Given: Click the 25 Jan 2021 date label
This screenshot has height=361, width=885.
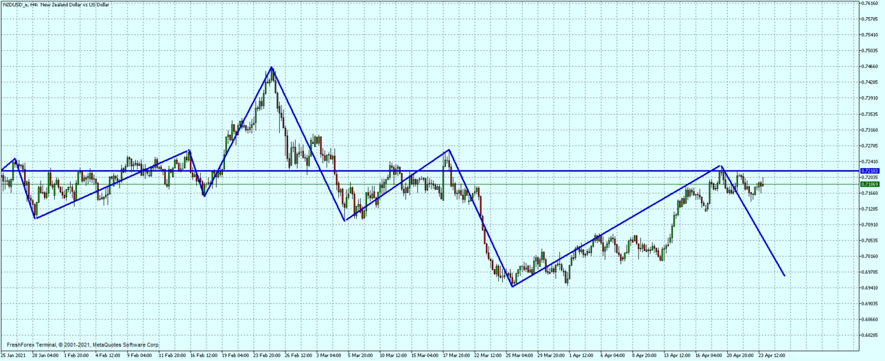Looking at the screenshot, I should point(14,356).
